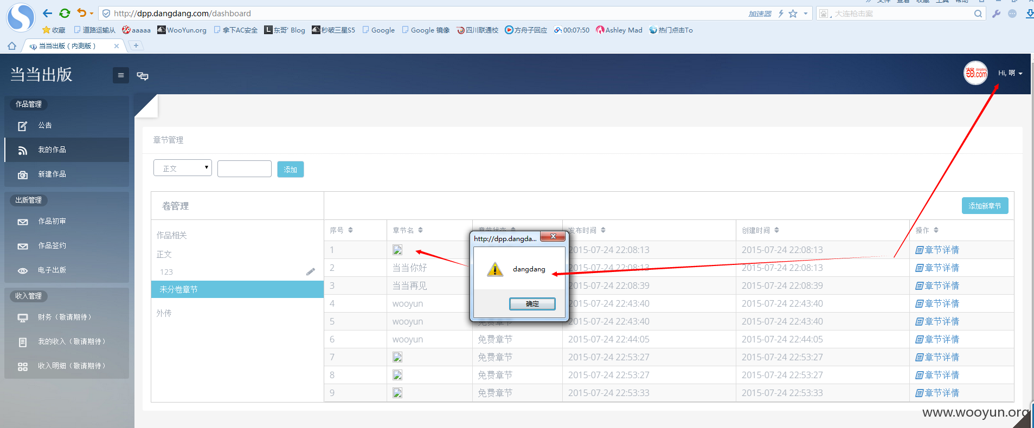Open the 四川联通校 bookmark
1034x428 pixels.
pos(477,30)
